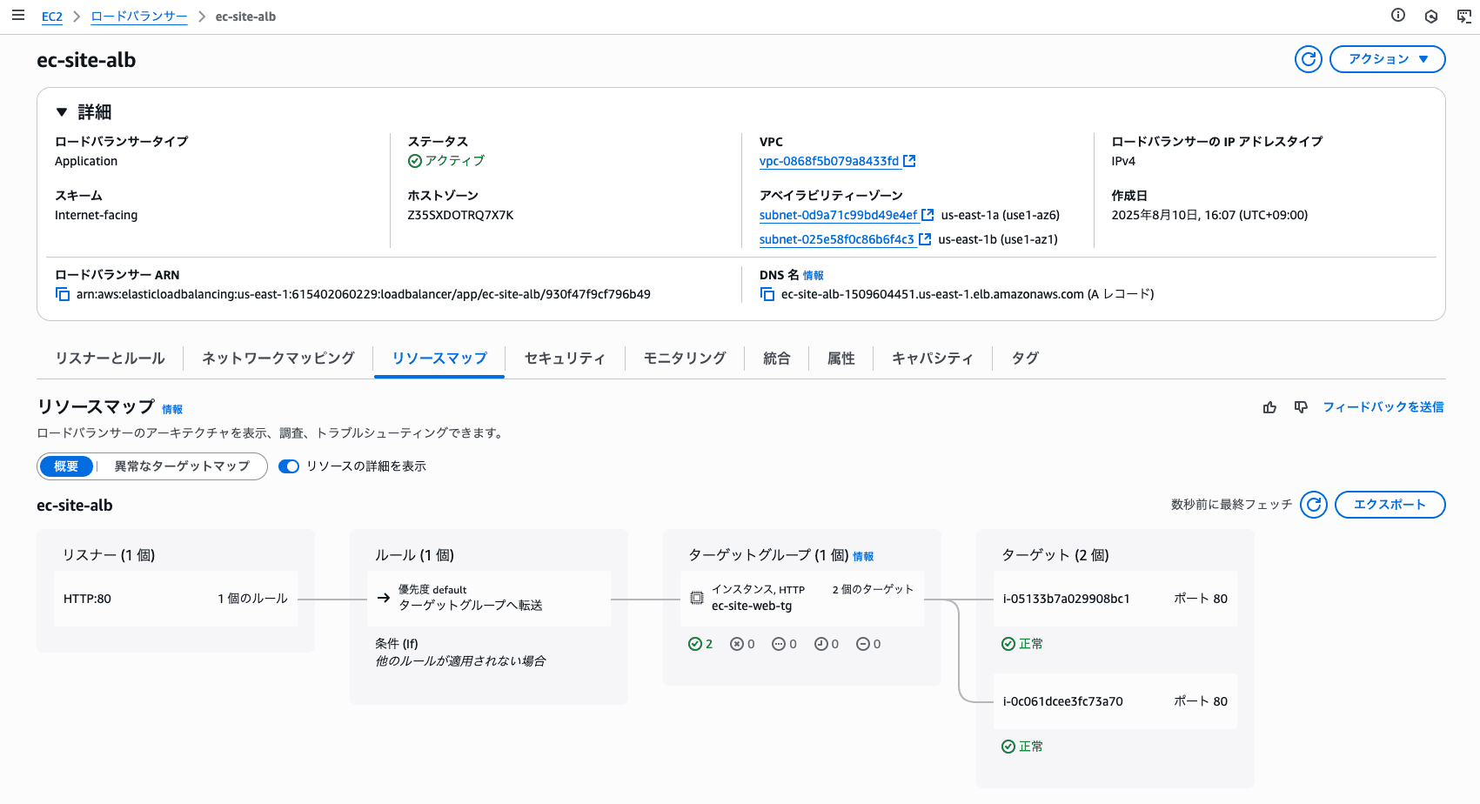
Task: Switch to the モニタリング tab
Action: (x=684, y=358)
